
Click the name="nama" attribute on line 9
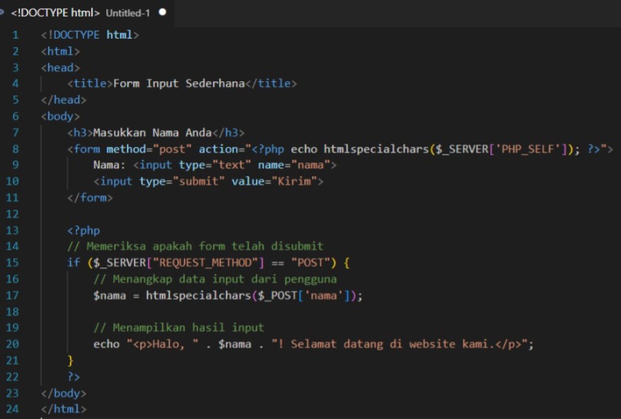click(x=294, y=165)
